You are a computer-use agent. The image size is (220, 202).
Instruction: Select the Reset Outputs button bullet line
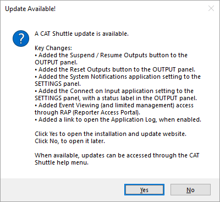pyautogui.click(x=115, y=69)
